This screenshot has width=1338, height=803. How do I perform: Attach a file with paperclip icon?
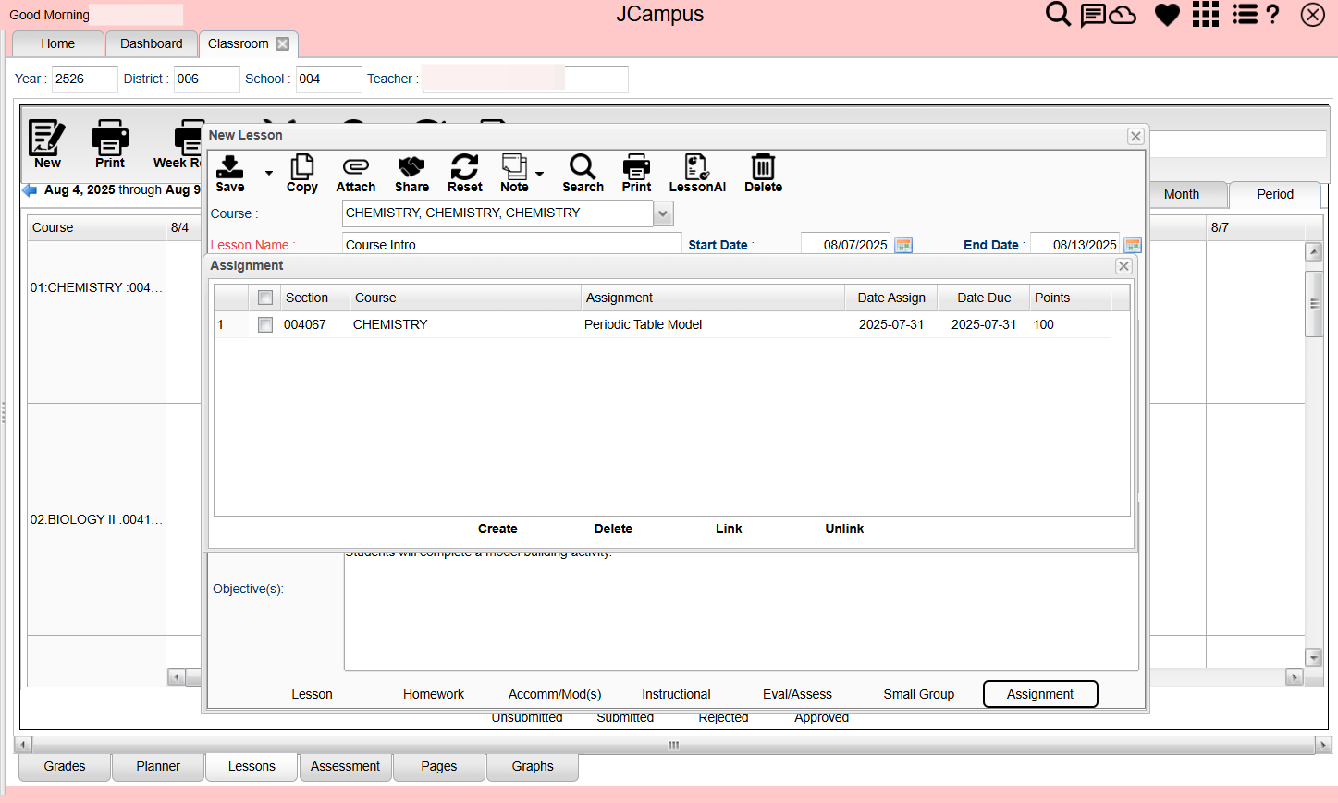click(356, 173)
